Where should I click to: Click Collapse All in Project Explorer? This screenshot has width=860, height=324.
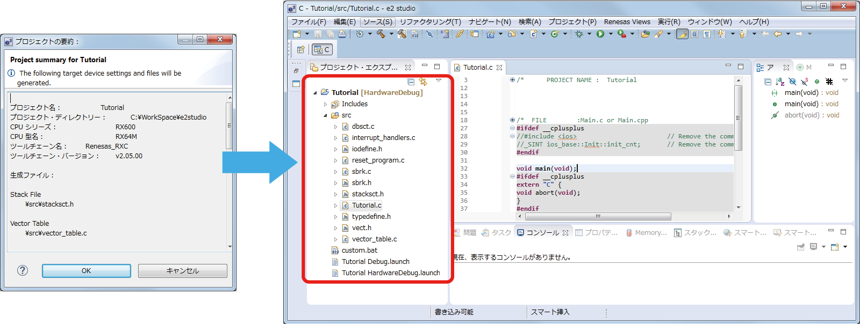411,82
